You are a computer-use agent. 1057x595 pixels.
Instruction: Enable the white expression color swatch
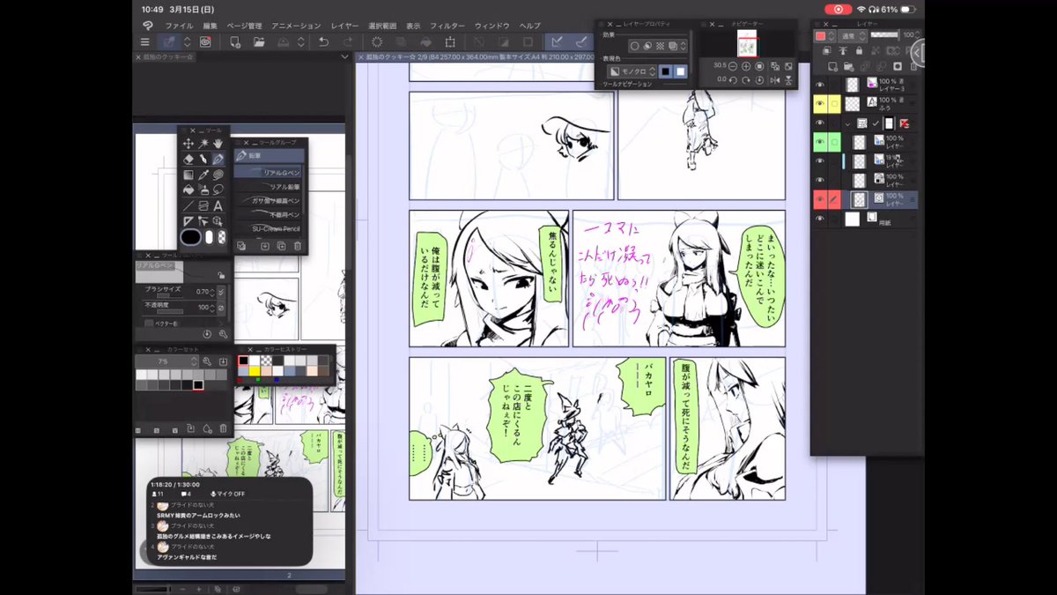680,71
